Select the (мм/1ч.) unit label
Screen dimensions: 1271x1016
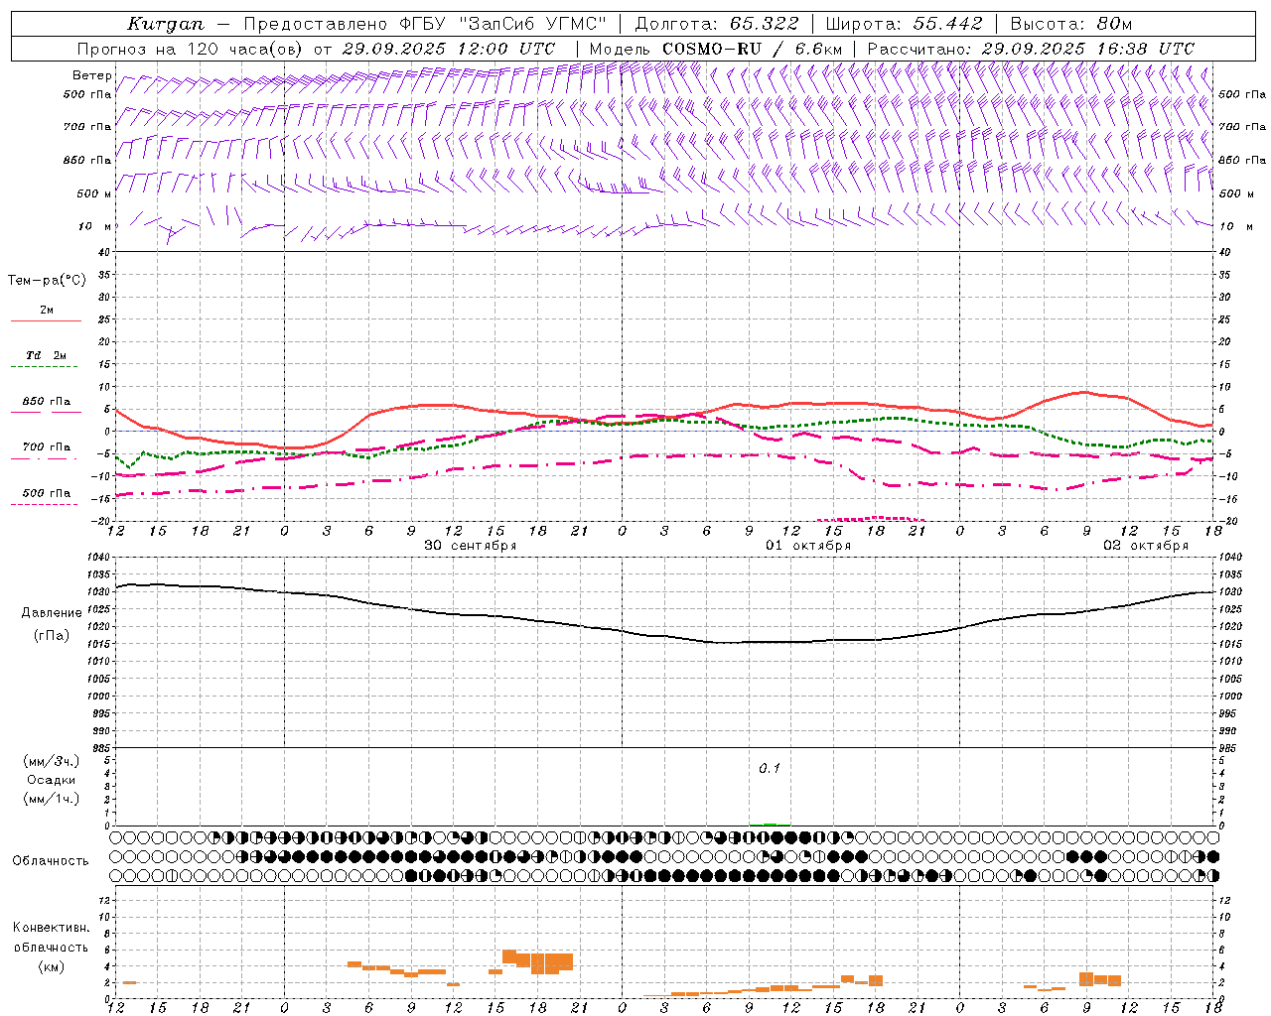point(52,799)
